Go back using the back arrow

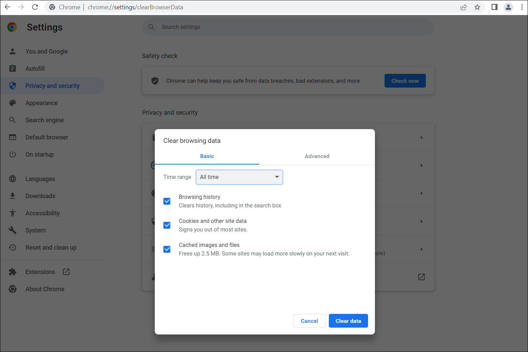click(7, 7)
